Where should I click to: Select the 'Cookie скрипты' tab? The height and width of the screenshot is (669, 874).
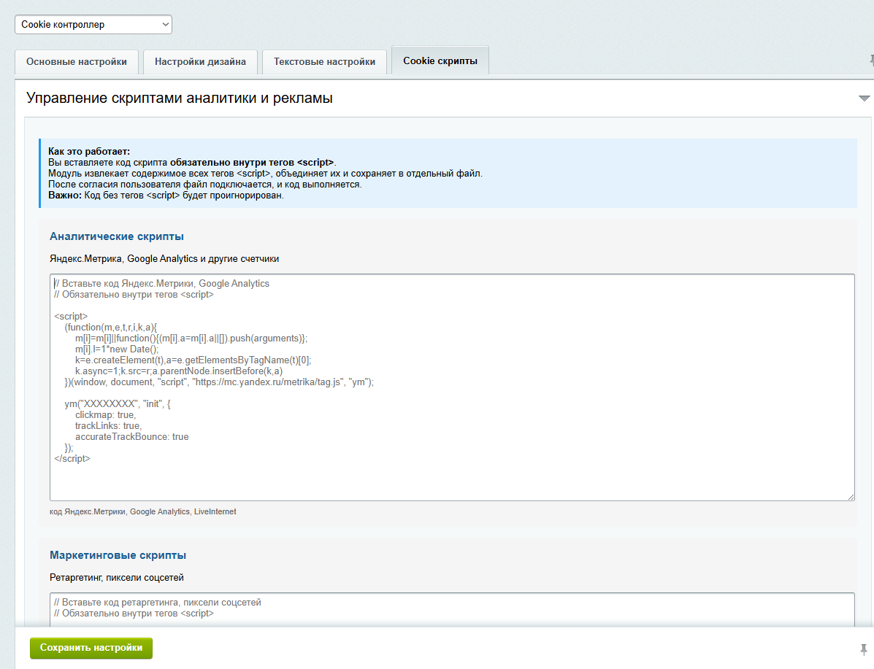[440, 61]
